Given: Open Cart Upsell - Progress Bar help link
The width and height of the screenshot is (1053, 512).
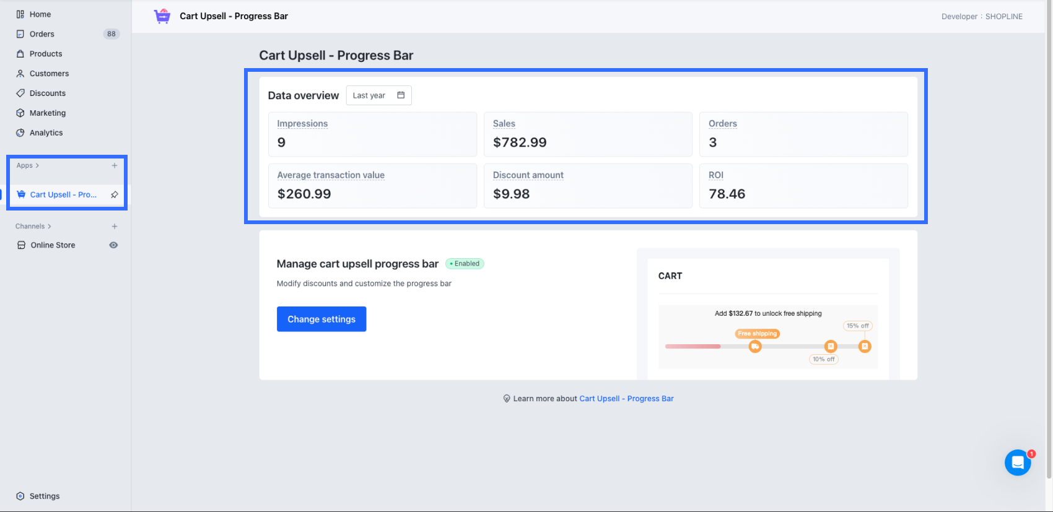Looking at the screenshot, I should point(626,399).
